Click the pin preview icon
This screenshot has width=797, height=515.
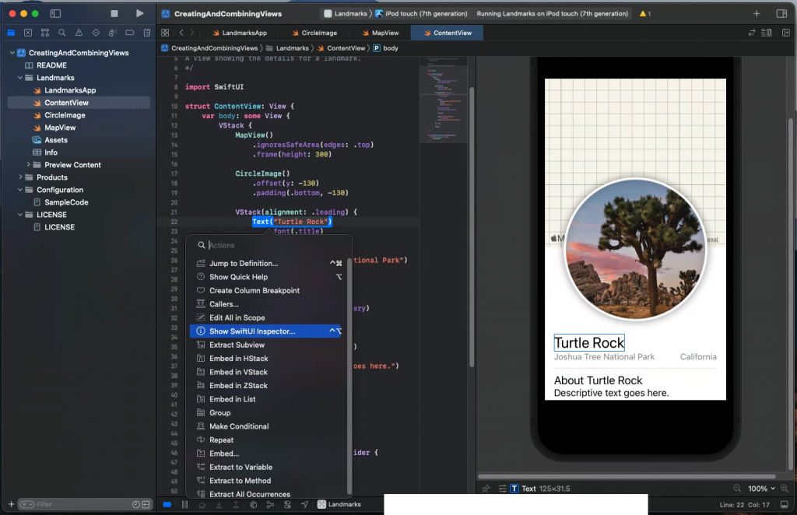click(486, 489)
